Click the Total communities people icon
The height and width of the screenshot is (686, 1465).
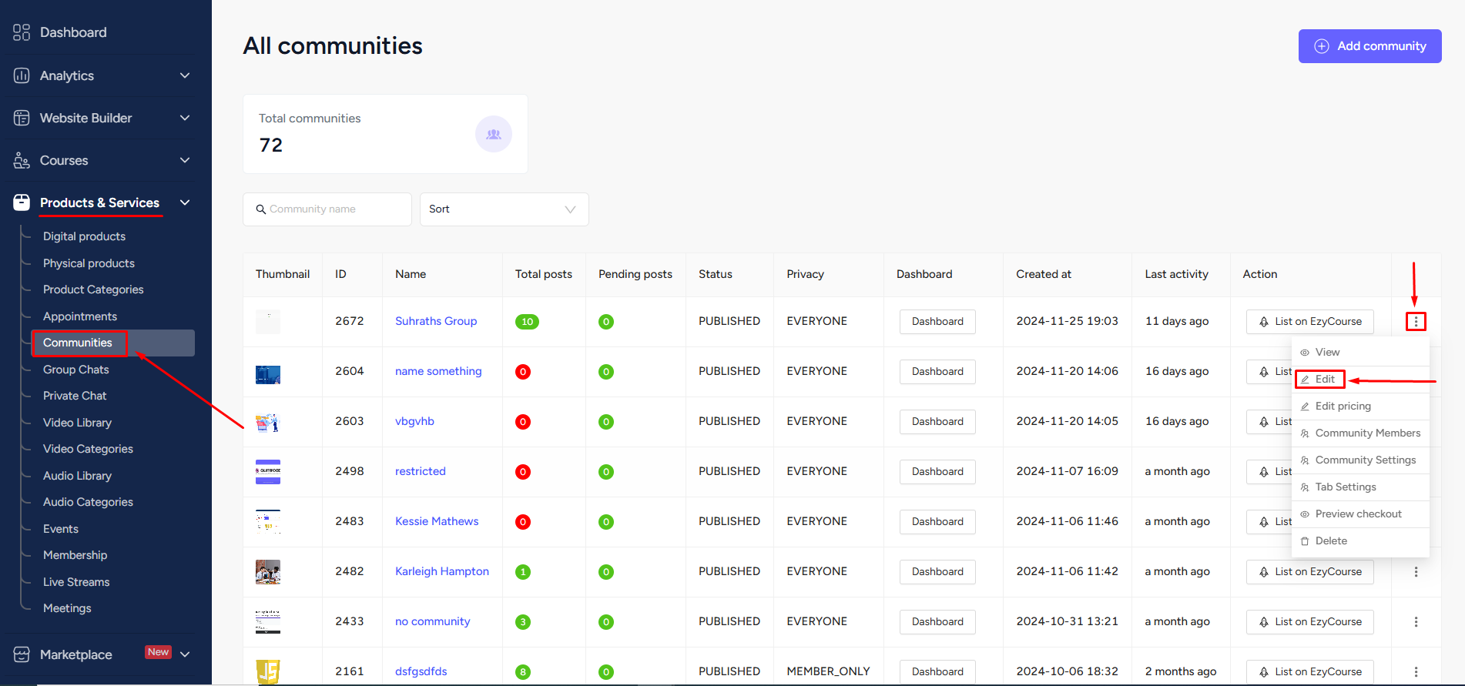494,134
